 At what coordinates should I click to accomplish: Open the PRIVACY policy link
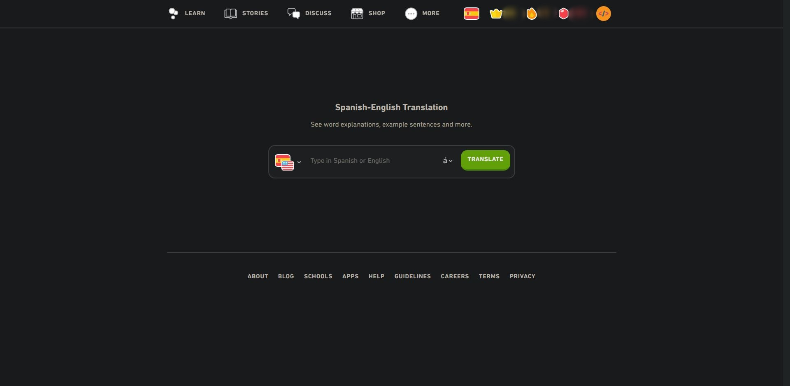(522, 276)
